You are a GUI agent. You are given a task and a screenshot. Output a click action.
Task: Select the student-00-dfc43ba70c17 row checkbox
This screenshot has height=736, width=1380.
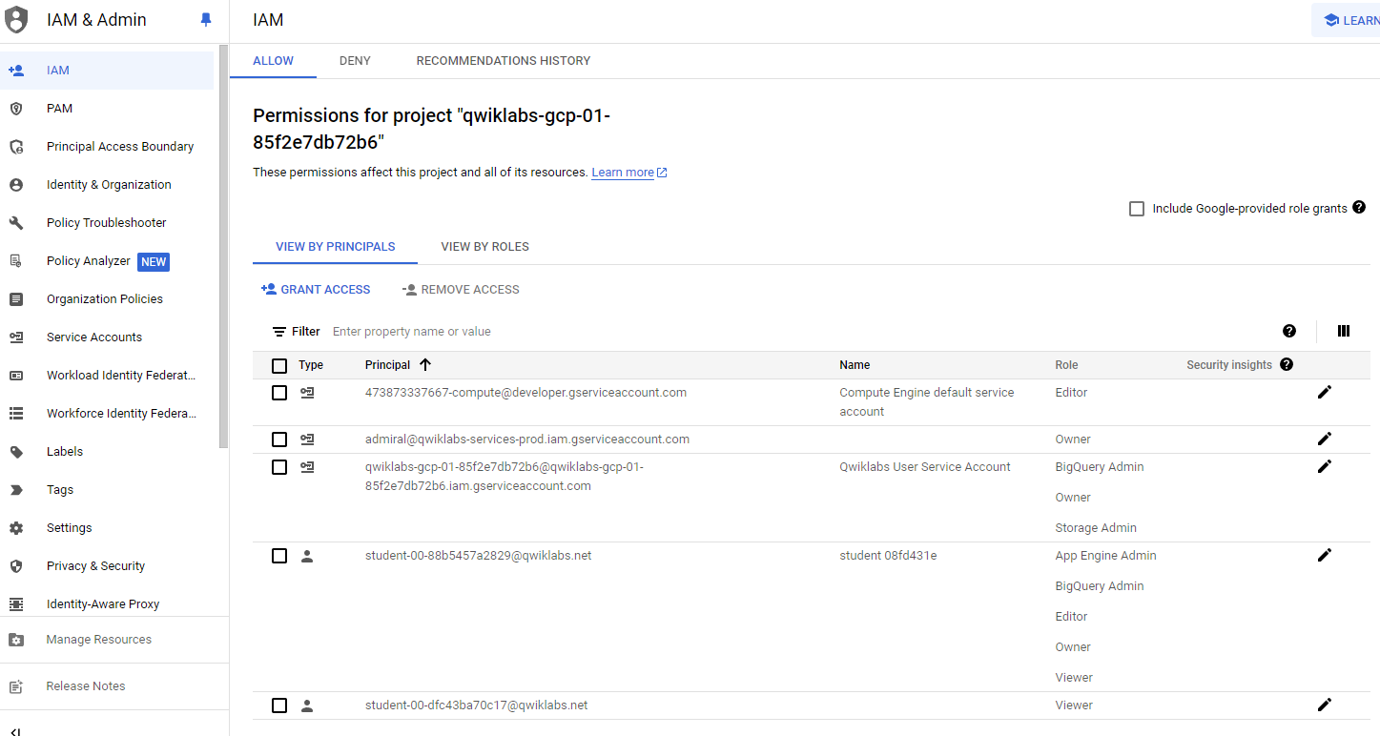[279, 705]
